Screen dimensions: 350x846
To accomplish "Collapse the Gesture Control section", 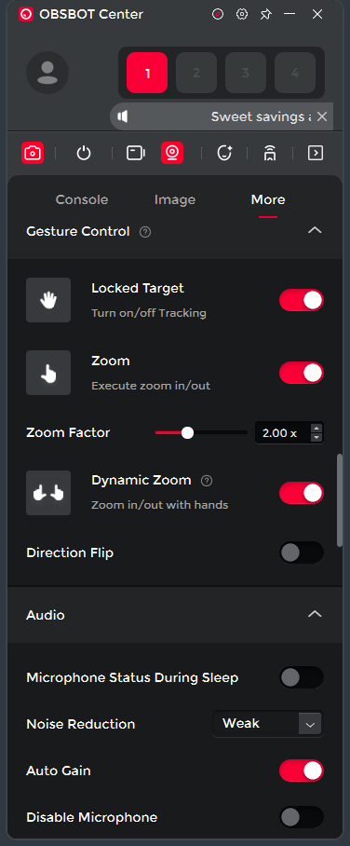I will (315, 230).
